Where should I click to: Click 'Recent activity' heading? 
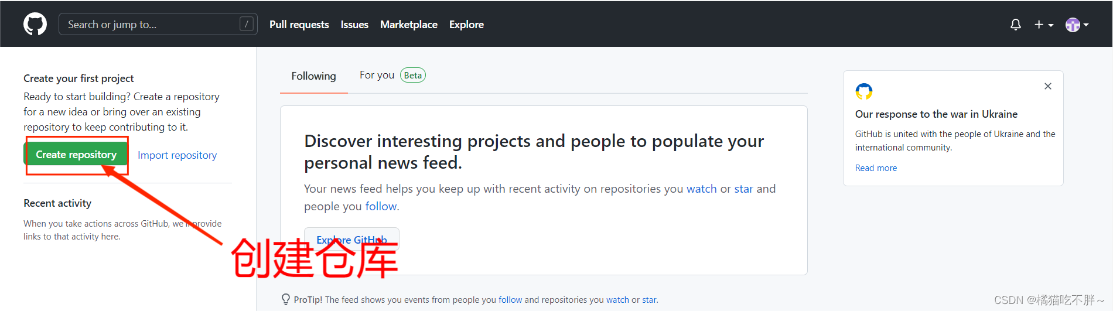point(57,203)
